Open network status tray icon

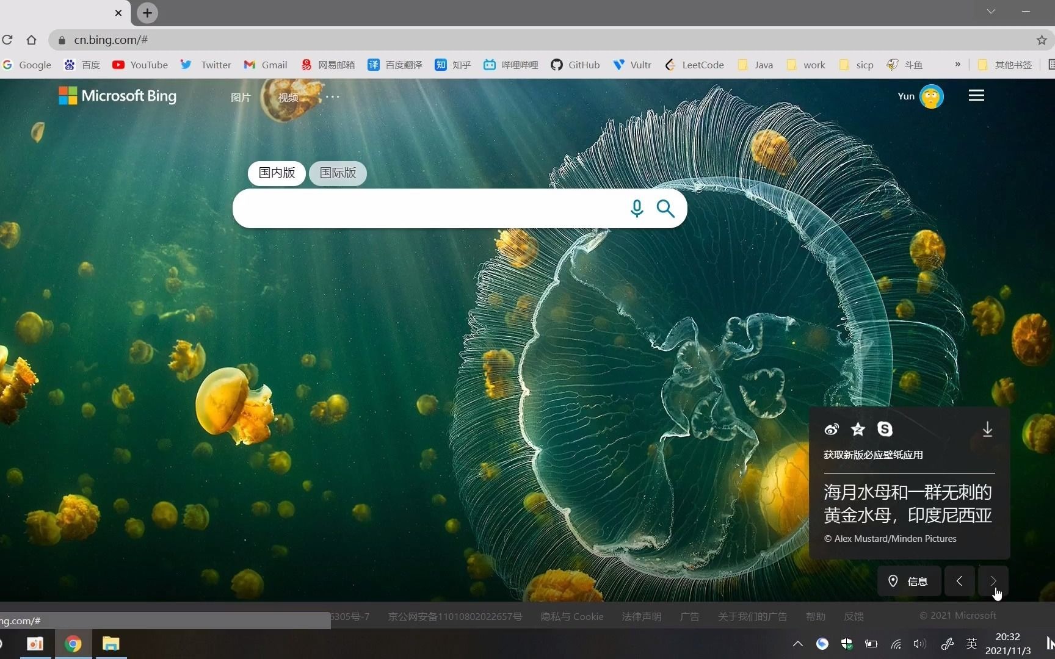click(x=896, y=644)
